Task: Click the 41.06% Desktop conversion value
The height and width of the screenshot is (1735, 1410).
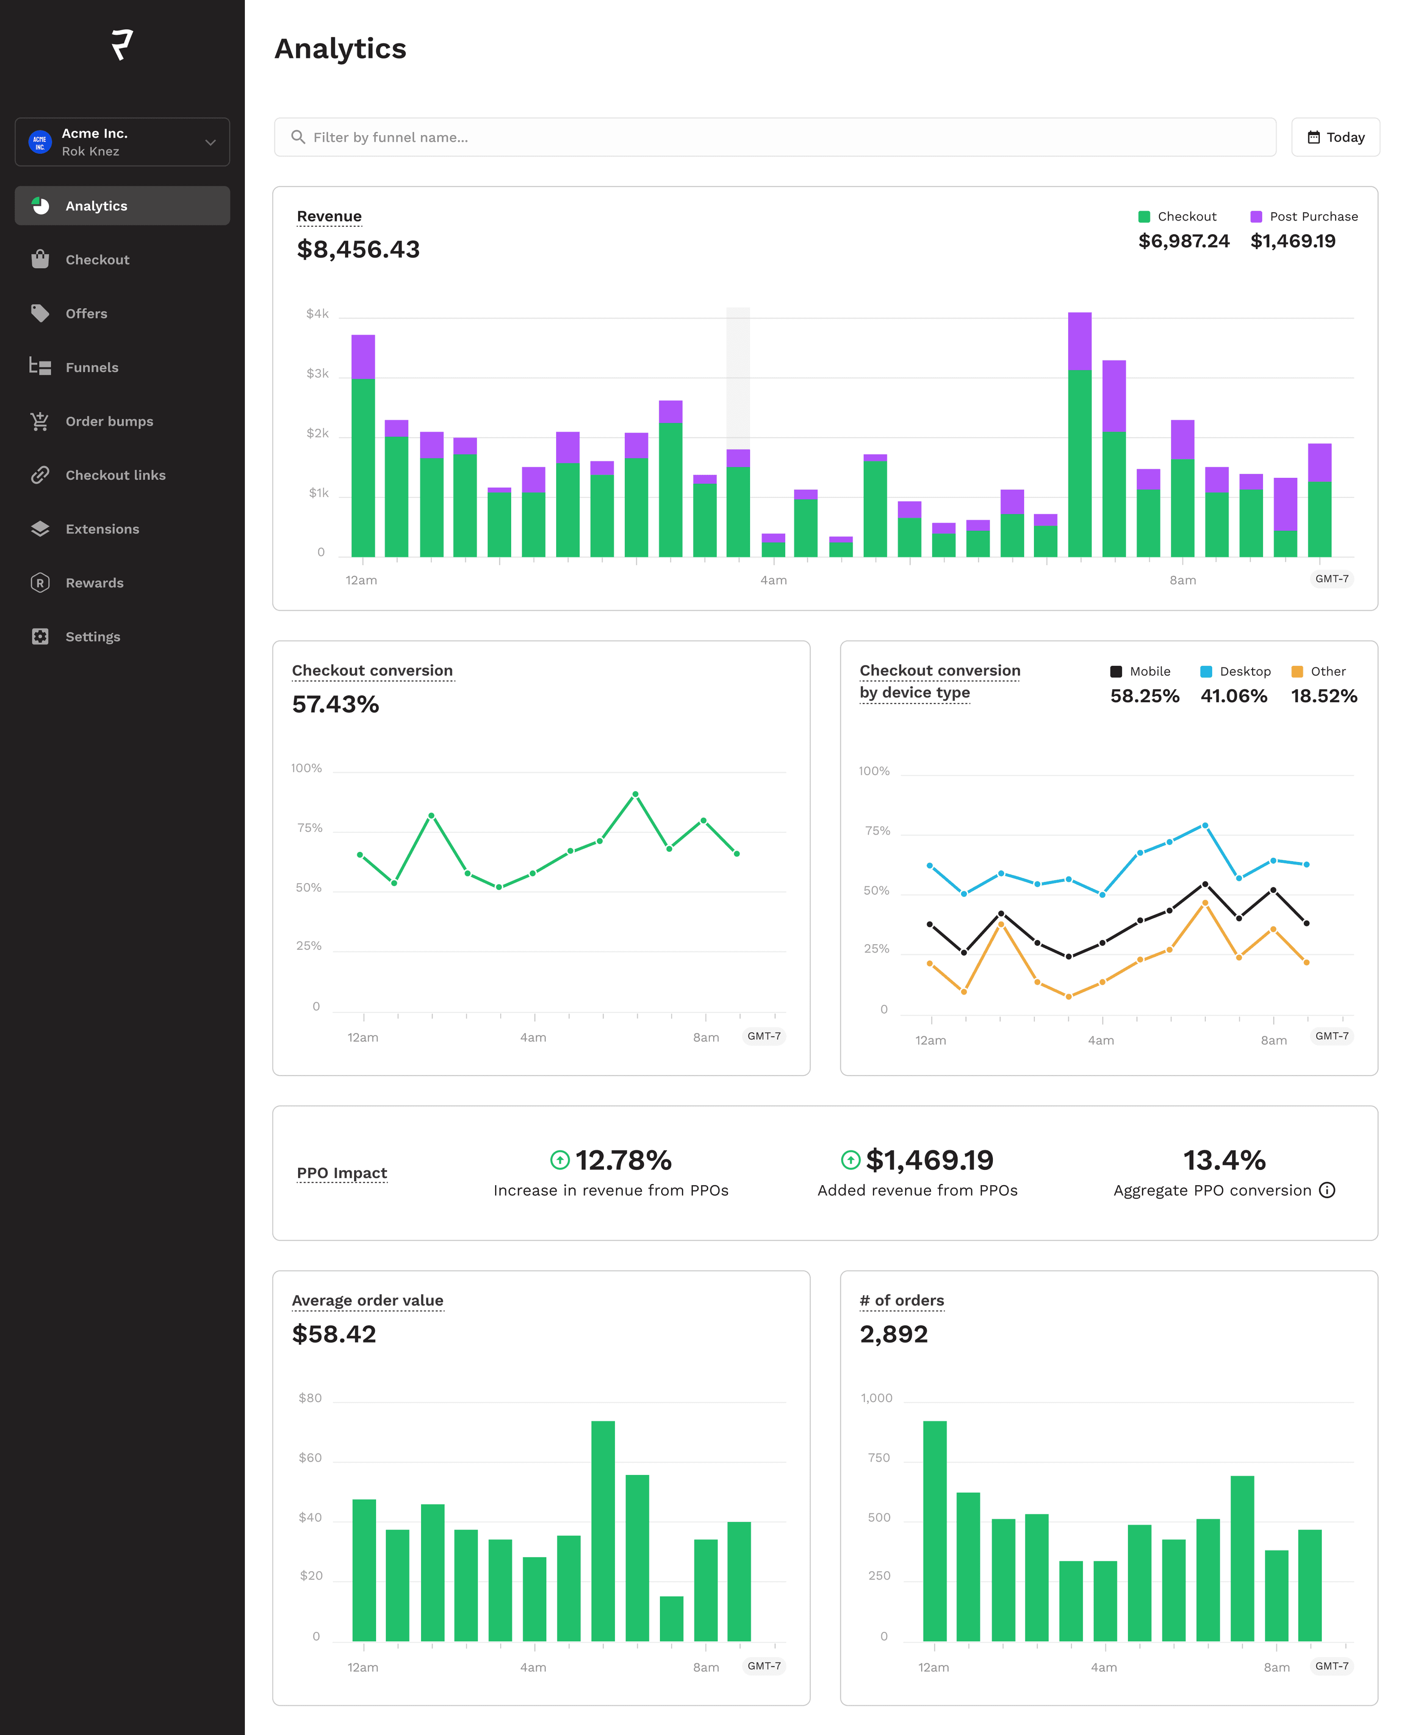Action: point(1234,696)
